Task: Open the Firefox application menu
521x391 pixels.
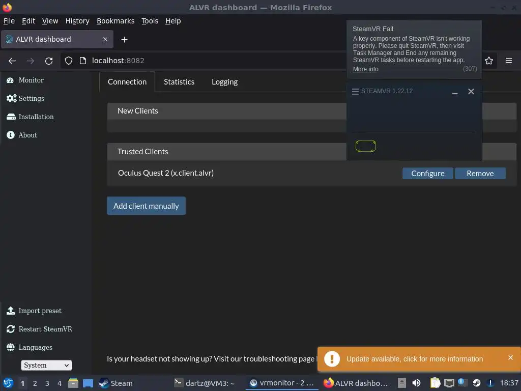Action: click(x=508, y=61)
